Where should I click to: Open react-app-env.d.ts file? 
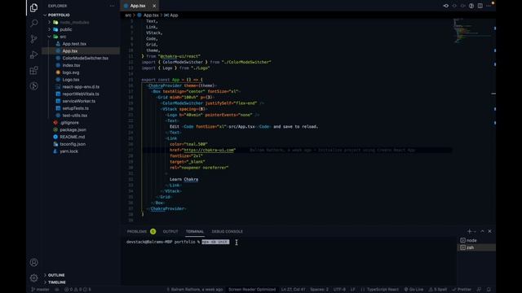pos(81,87)
